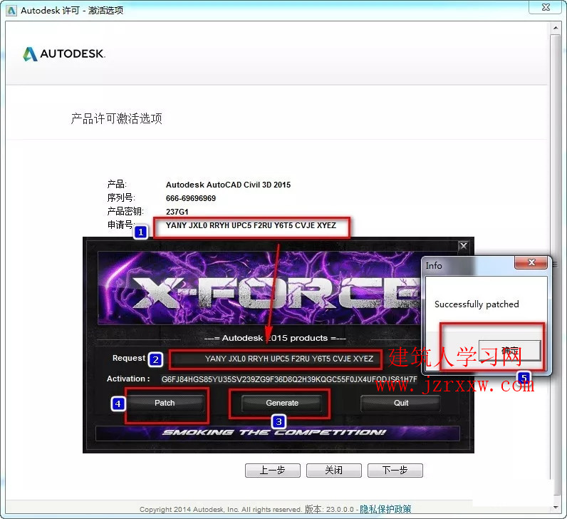Click the X-Force banner image
This screenshot has height=519, width=567.
[259, 288]
